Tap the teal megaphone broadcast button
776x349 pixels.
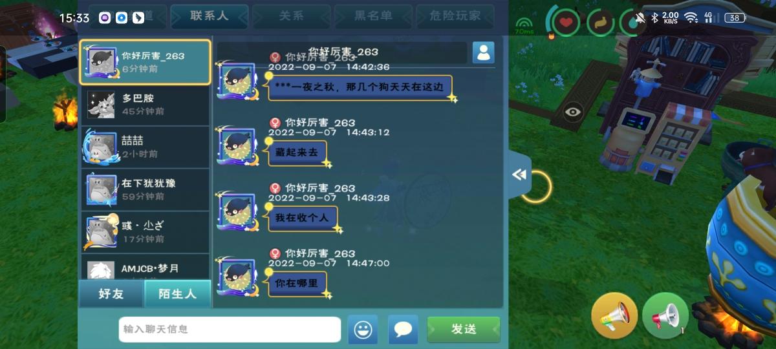coord(665,315)
